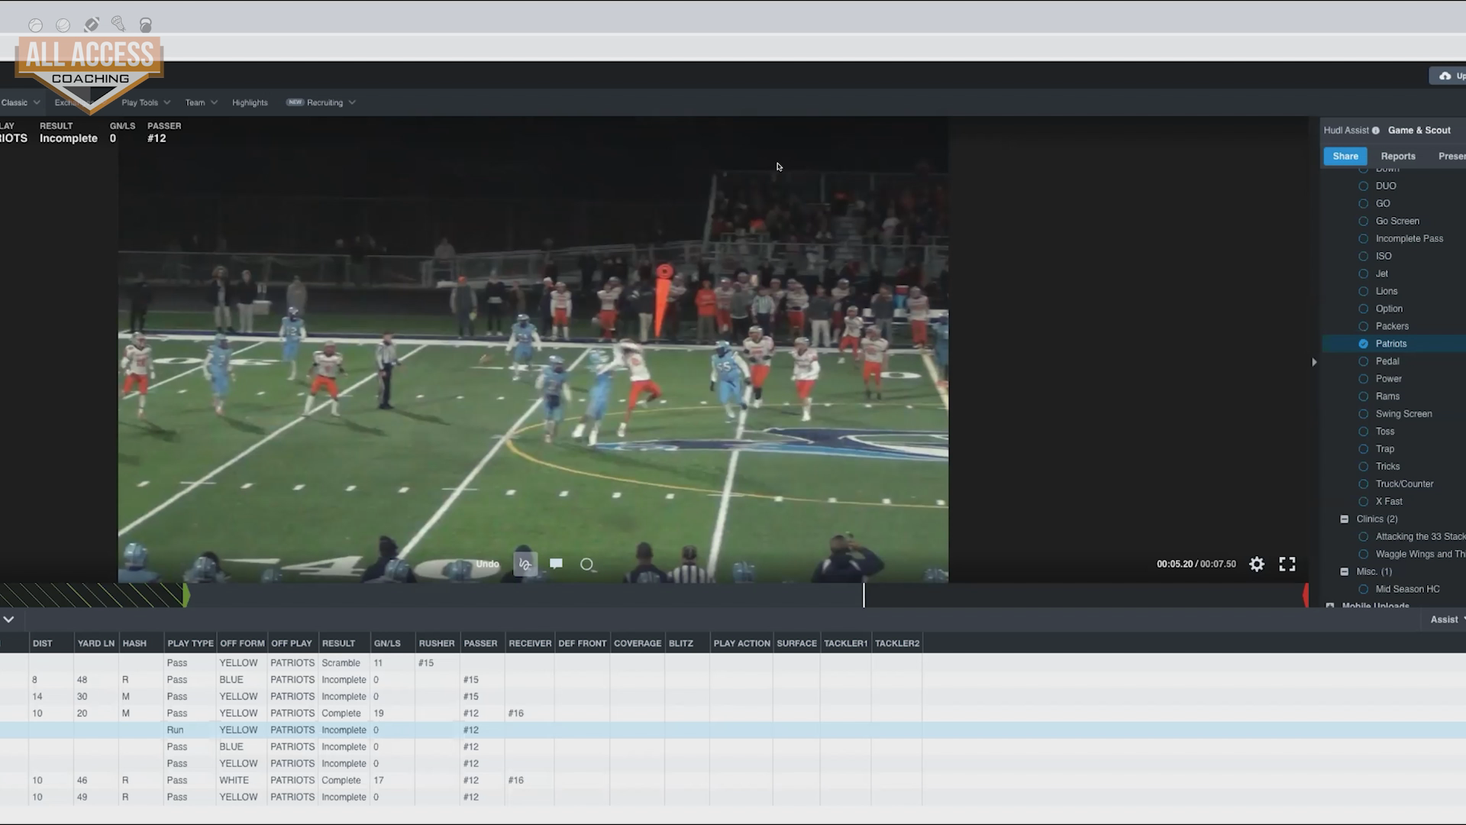
Task: Collapse the Clinics (2) folder
Action: pyautogui.click(x=1345, y=519)
